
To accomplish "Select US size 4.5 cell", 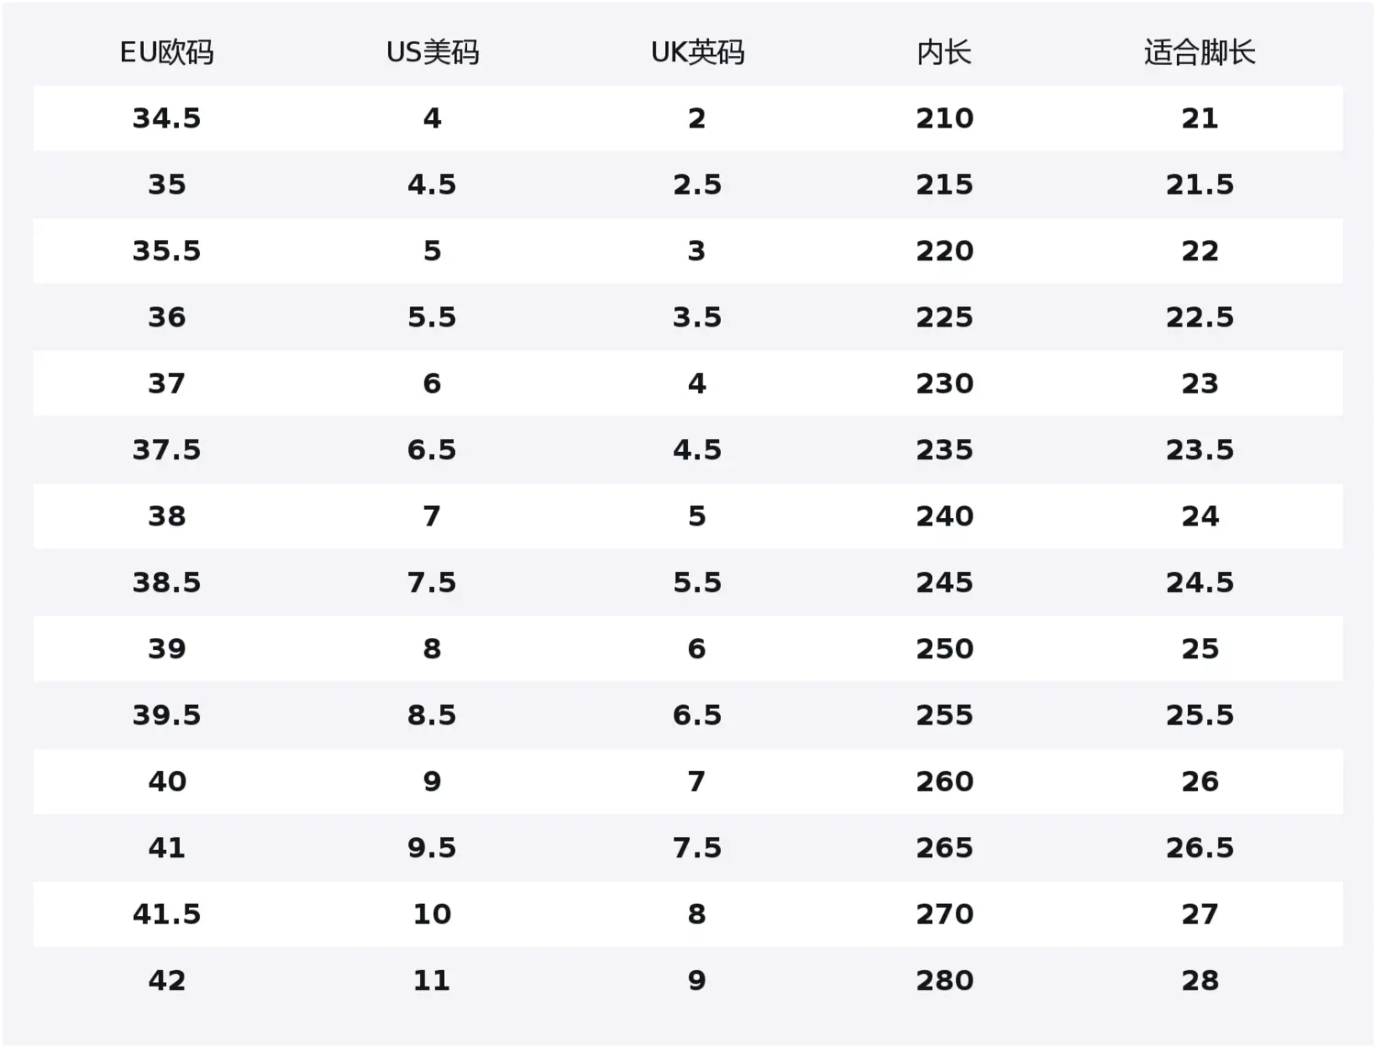I will point(432,185).
